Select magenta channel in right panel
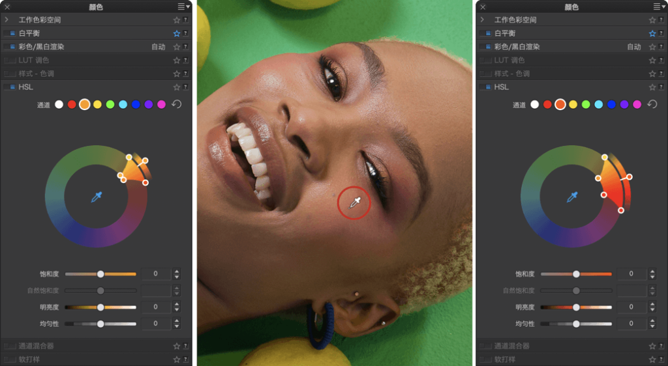Viewport: 668px width, 366px height. 637,105
